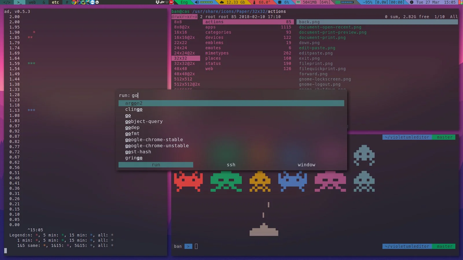Select gringo in the launcher list

pos(231,158)
